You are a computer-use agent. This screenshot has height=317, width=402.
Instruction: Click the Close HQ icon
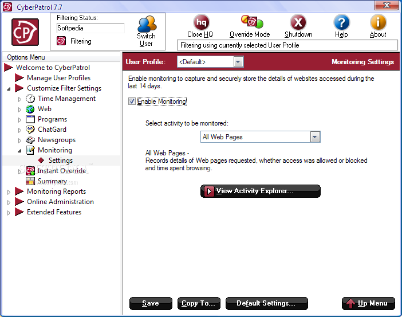(x=201, y=22)
